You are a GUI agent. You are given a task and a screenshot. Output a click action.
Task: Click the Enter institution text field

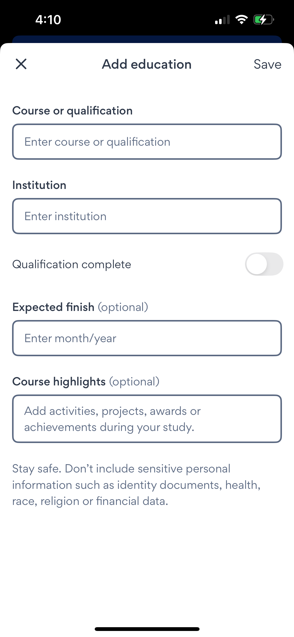(147, 216)
